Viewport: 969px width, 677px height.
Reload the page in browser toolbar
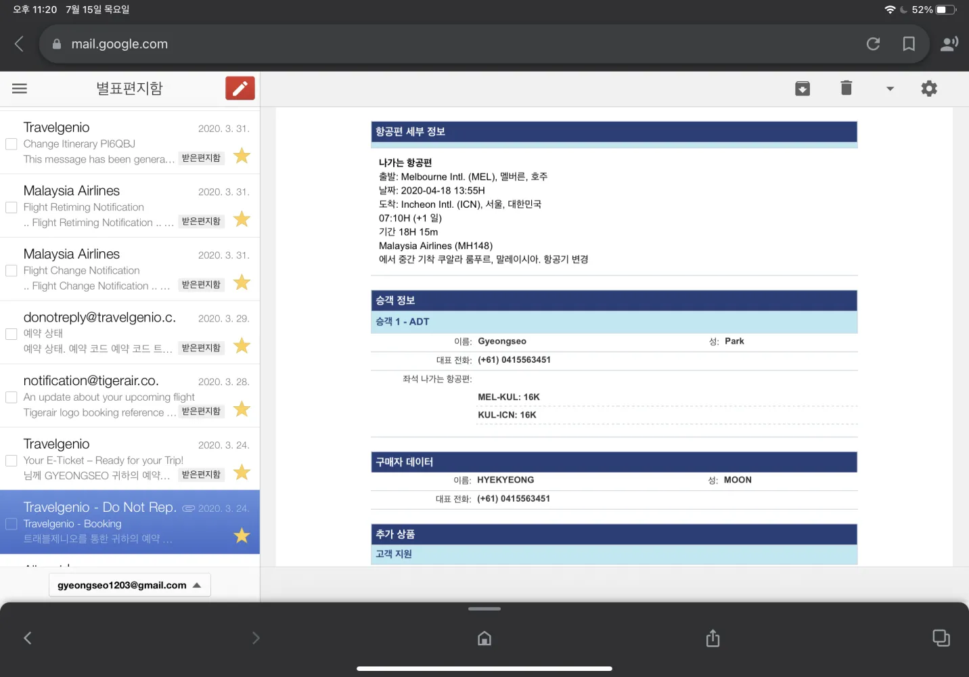(x=873, y=44)
